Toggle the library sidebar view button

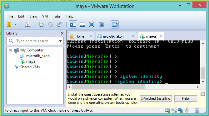(x=73, y=24)
